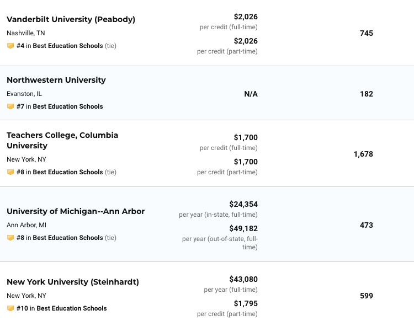Image resolution: width=414 pixels, height=326 pixels.
Task: Click the badge icon beside NYU's #10 ranking
Action: (x=10, y=308)
